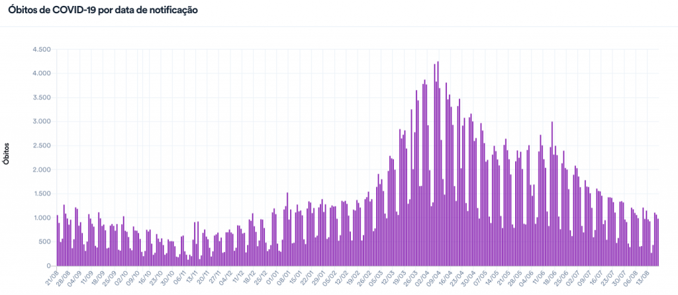Select the 1.000 y-axis tick label
The width and height of the screenshot is (678, 295).
pyautogui.click(x=42, y=218)
